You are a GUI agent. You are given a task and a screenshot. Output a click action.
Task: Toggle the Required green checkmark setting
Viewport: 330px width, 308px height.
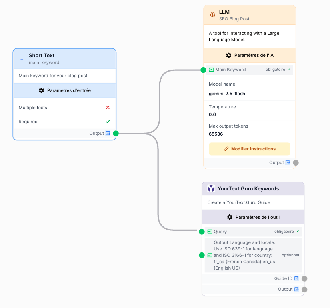108,121
